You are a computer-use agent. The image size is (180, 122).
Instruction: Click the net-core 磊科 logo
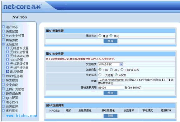[x=22, y=7]
